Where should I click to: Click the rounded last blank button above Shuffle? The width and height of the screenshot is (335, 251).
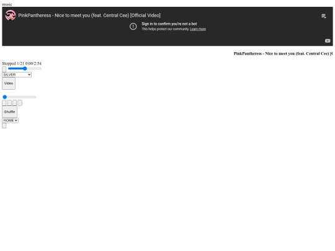20,103
